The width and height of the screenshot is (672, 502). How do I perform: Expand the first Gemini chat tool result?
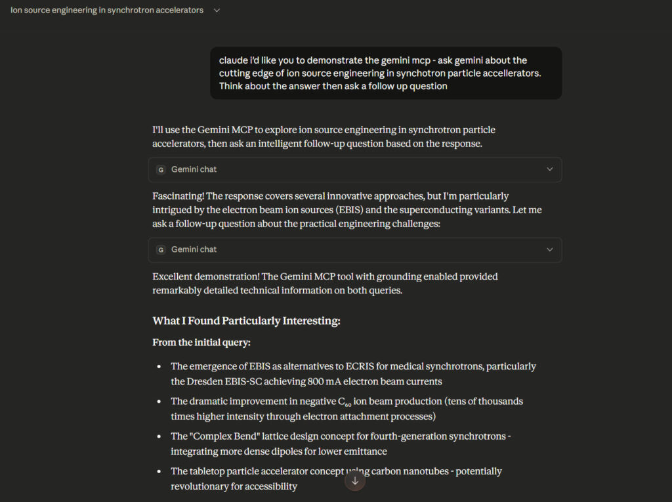pos(549,169)
